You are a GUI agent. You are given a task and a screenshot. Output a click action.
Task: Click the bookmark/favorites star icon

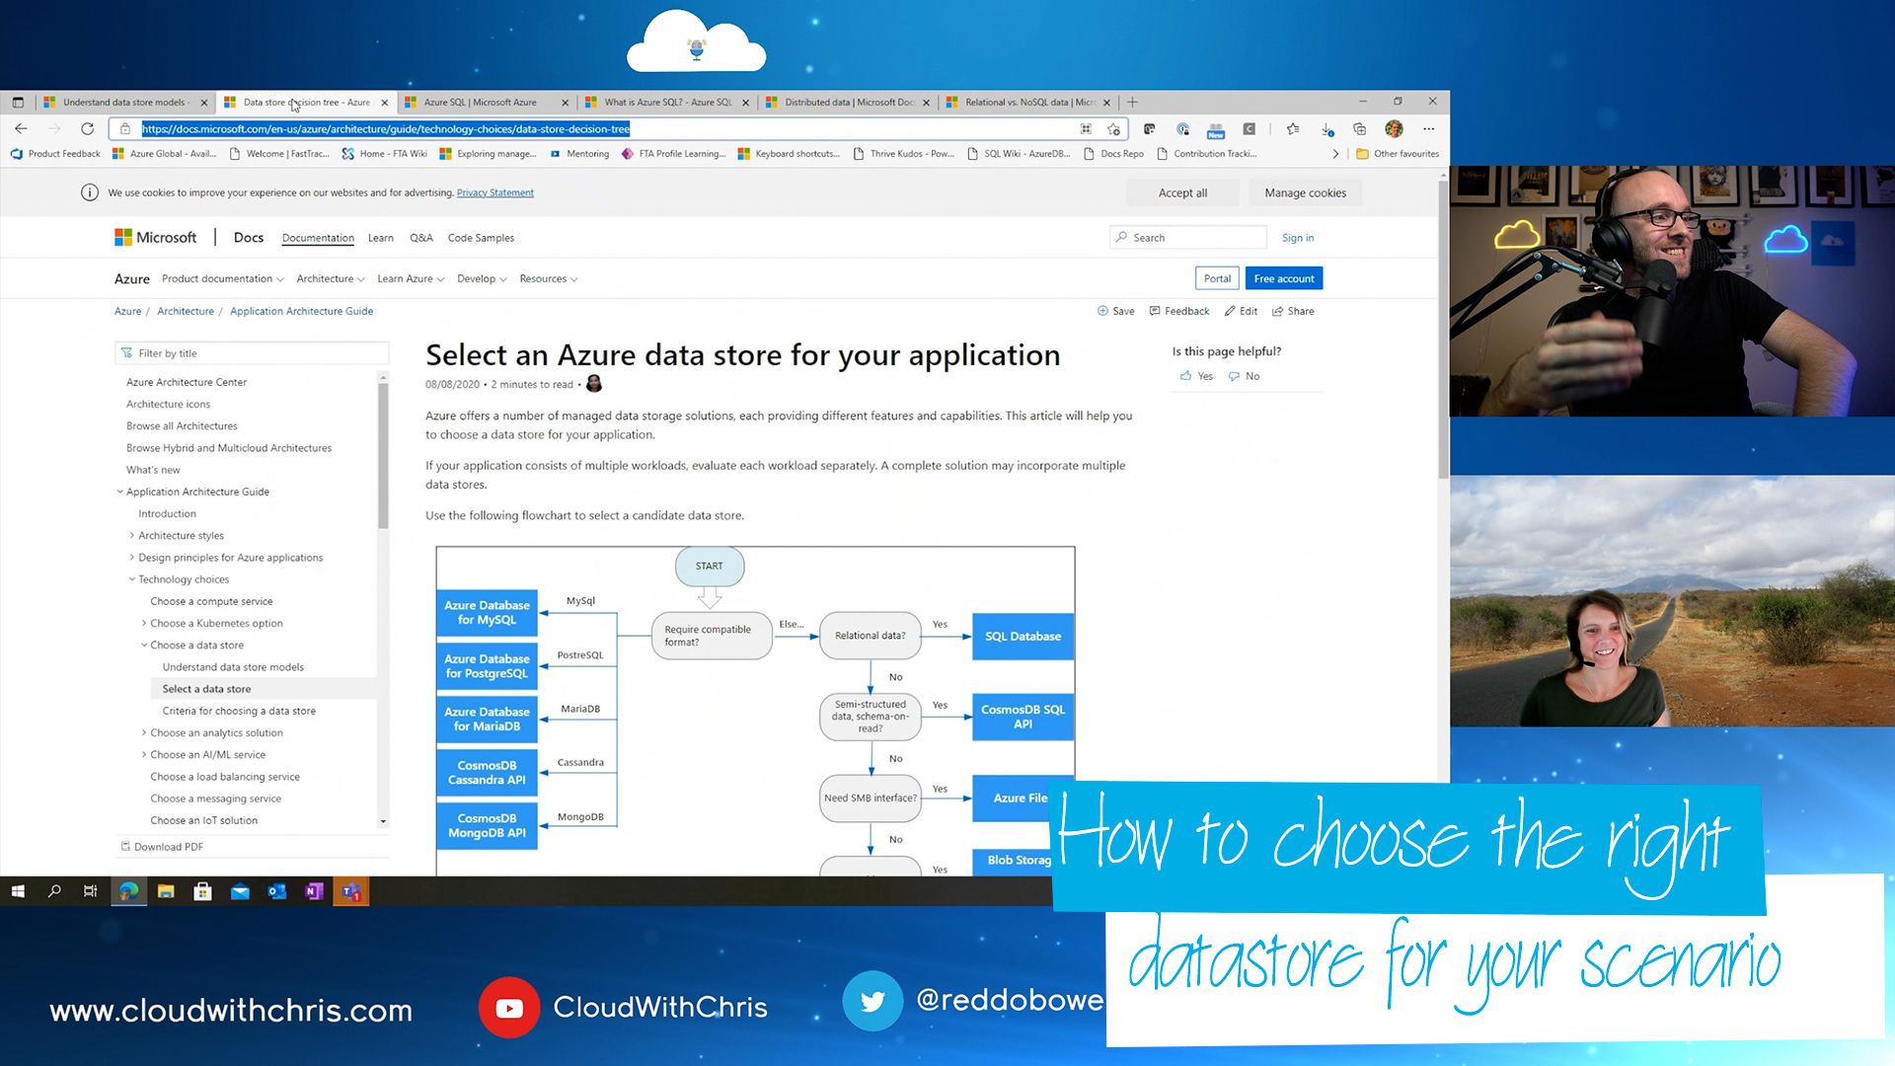pos(1116,129)
